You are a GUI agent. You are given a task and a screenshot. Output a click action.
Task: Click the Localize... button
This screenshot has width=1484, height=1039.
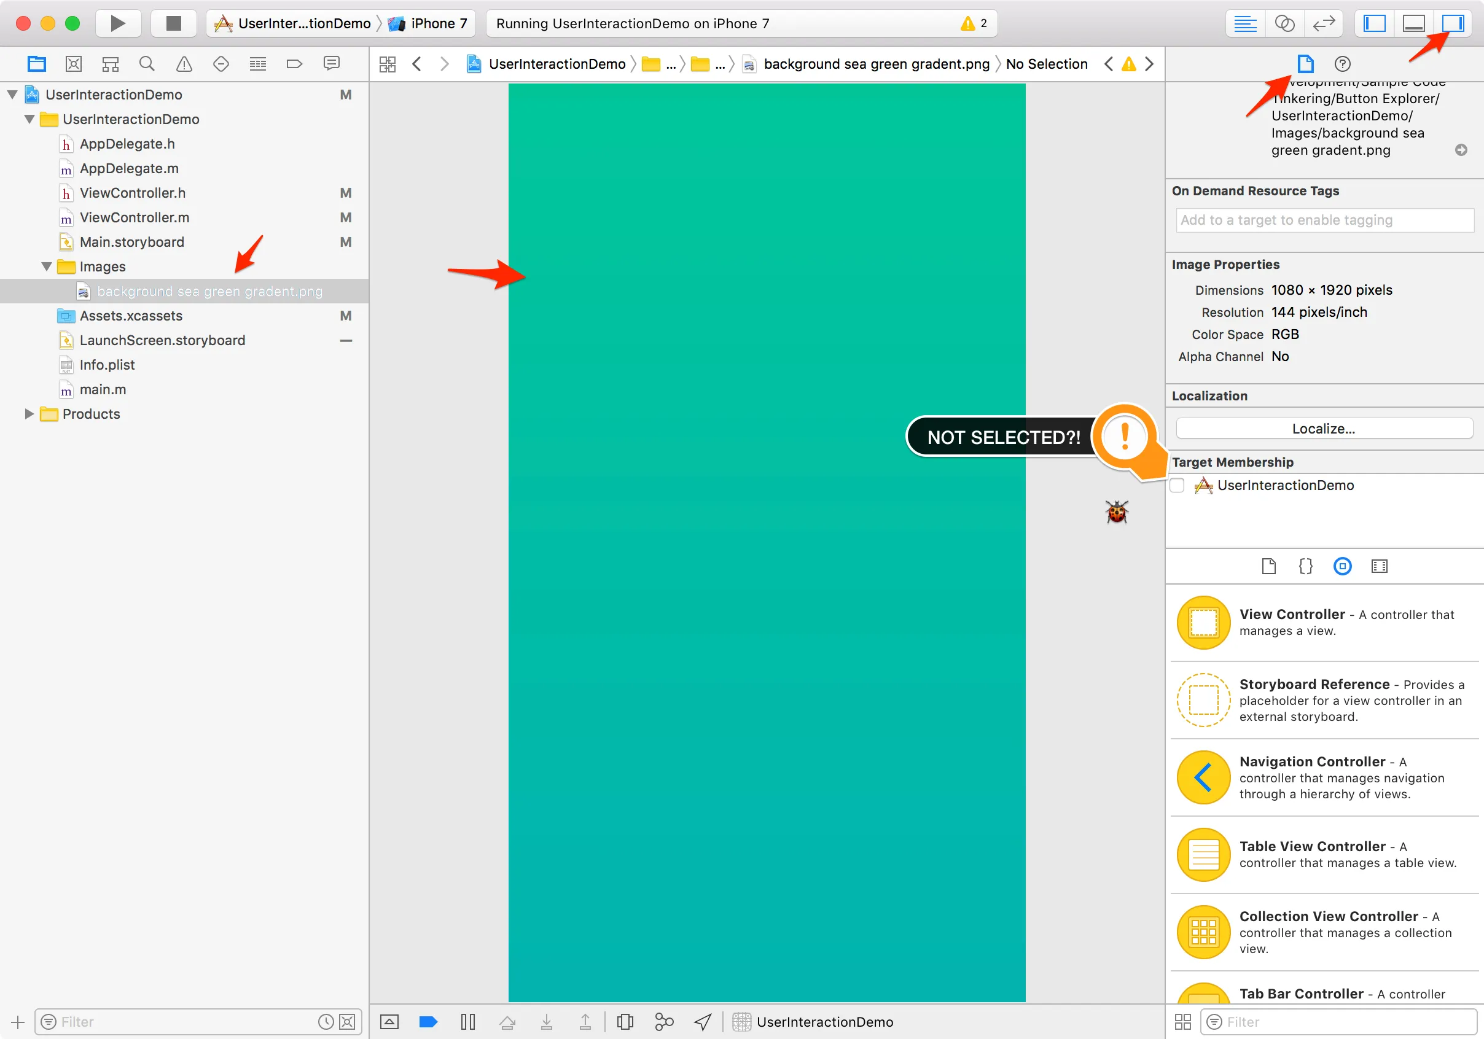pos(1323,429)
